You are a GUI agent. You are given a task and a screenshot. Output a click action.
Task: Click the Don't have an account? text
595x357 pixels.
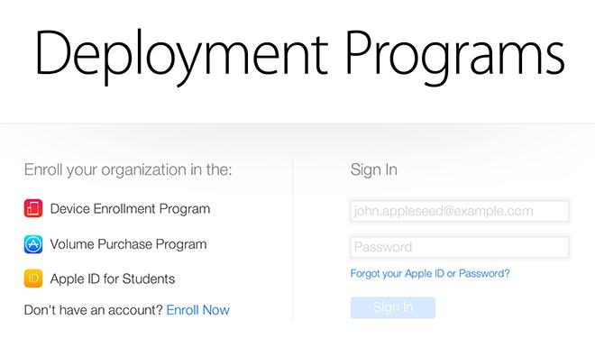[94, 310]
